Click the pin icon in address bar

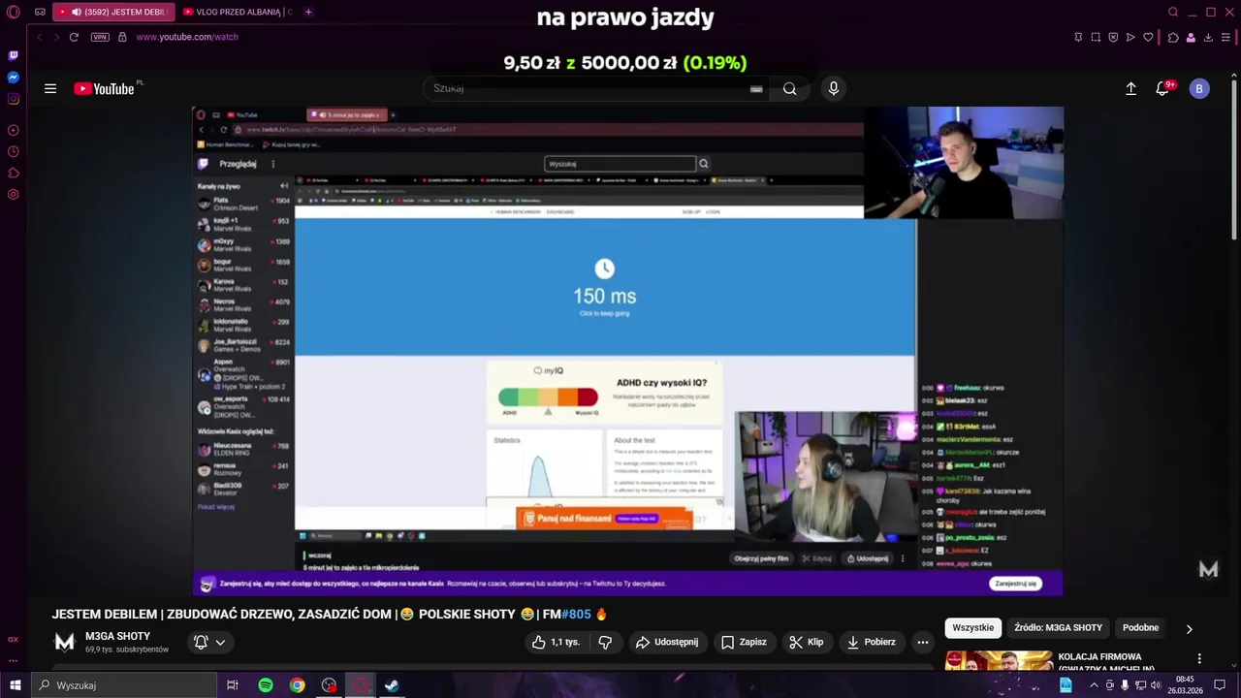tap(1078, 37)
